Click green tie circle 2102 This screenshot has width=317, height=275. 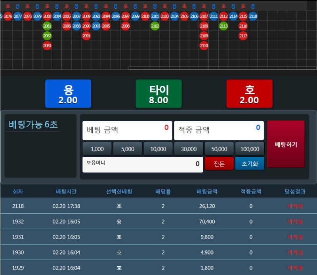(x=155, y=26)
